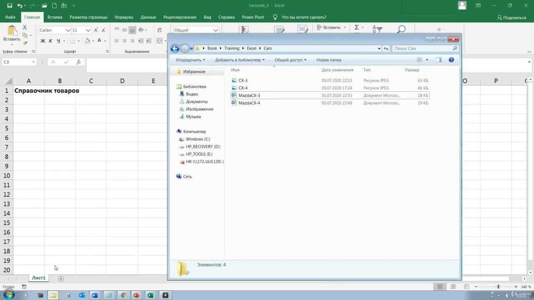Image resolution: width=534 pixels, height=300 pixels.
Task: Select the MazdaCX-4 document file
Action: pos(249,103)
